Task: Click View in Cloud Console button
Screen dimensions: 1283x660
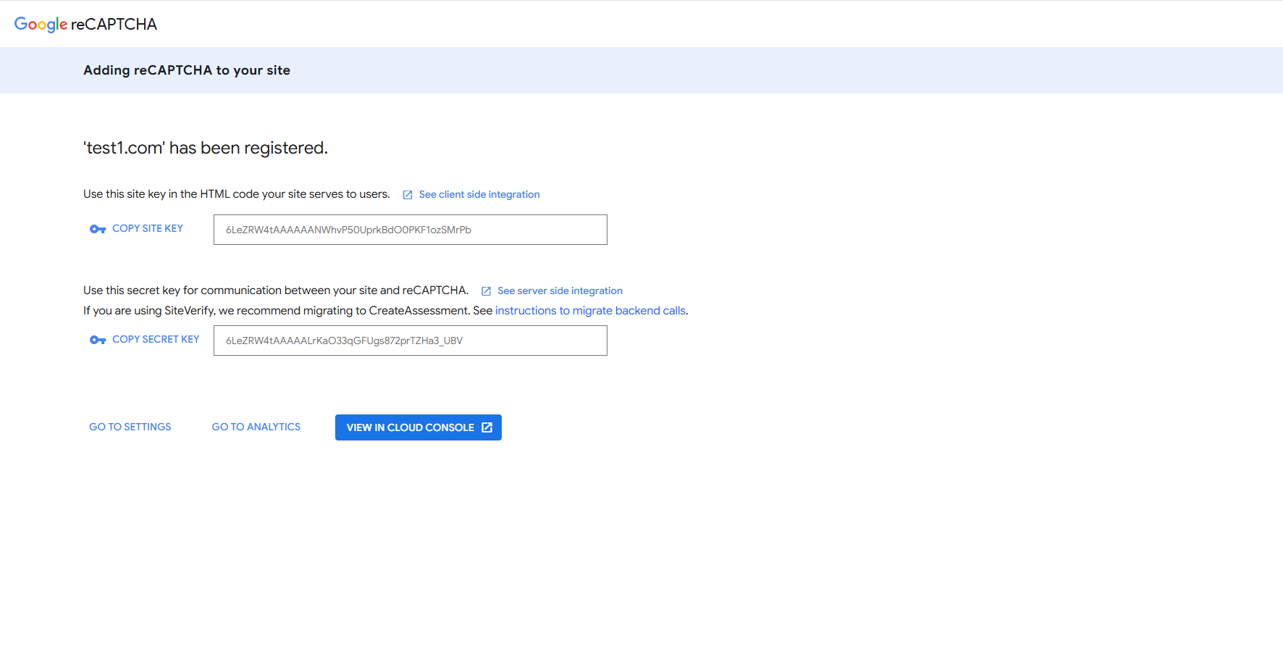Action: pyautogui.click(x=418, y=427)
